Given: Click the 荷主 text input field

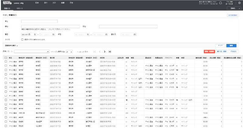Looking at the screenshot, I should (x=39, y=22).
